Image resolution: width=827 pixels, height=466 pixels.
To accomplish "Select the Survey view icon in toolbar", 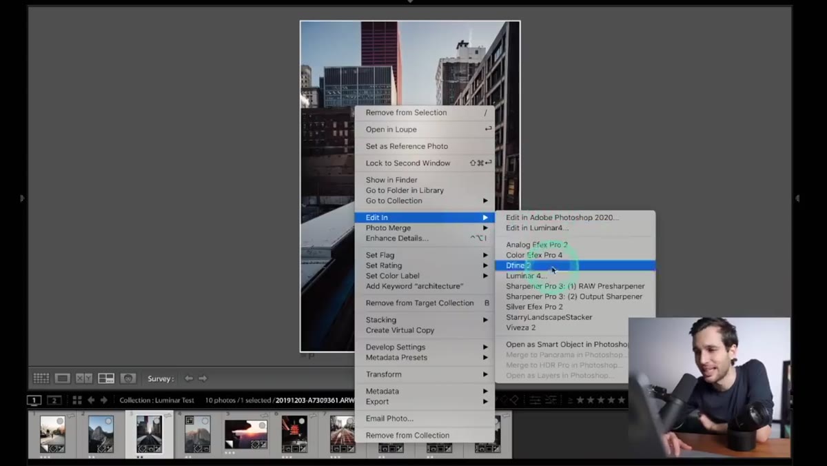I will [106, 378].
